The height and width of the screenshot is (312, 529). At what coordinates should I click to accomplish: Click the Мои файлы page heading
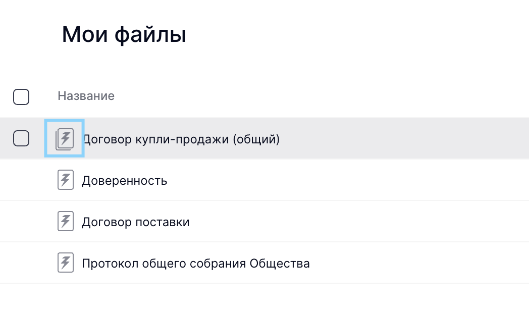pyautogui.click(x=124, y=34)
